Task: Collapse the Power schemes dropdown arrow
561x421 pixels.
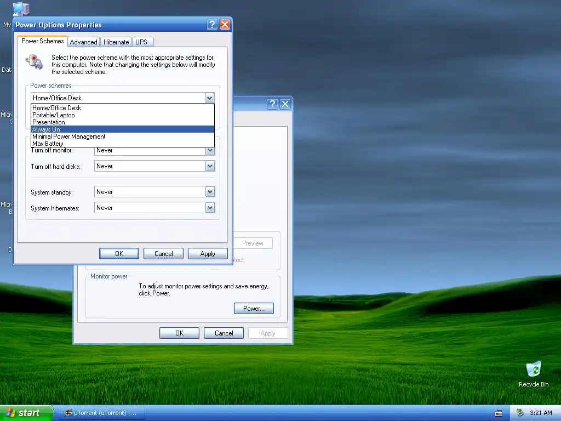Action: tap(210, 98)
